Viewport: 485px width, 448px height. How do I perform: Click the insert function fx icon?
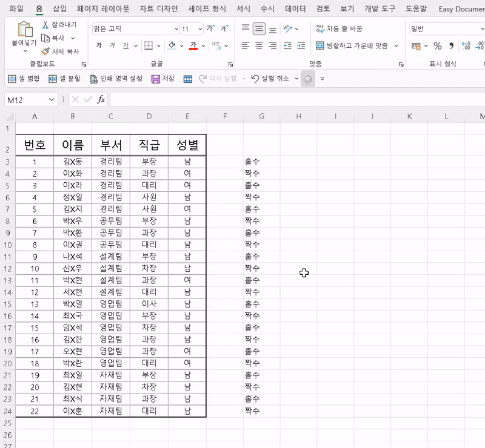click(x=101, y=99)
